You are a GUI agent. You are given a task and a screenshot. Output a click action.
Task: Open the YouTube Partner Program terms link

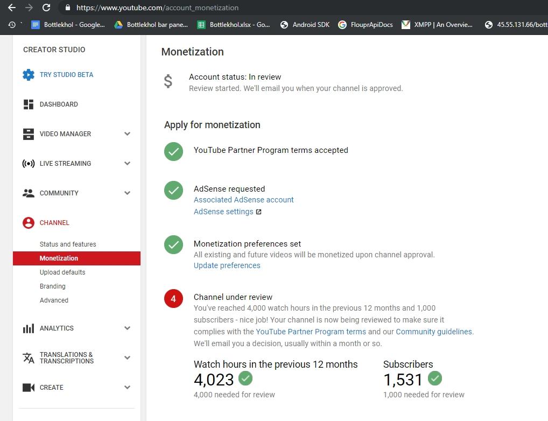tap(311, 332)
